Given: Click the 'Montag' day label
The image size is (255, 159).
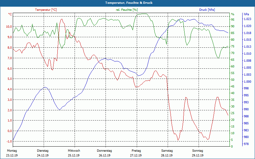Looking at the screenshot, I should pos(12,151).
